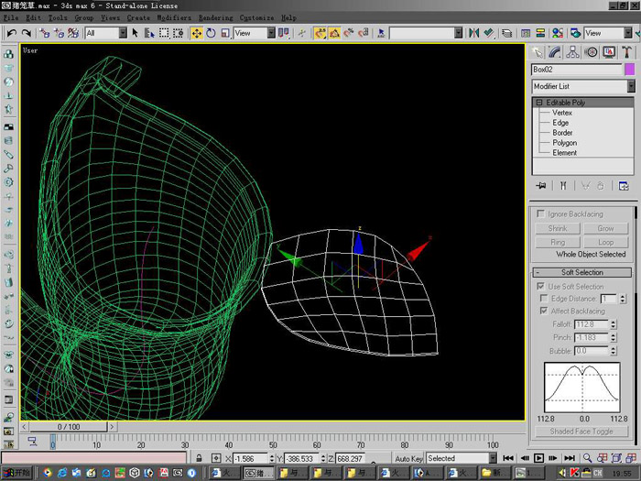This screenshot has width=641, height=481.
Task: Click the Box02 object color swatch
Action: coord(630,70)
